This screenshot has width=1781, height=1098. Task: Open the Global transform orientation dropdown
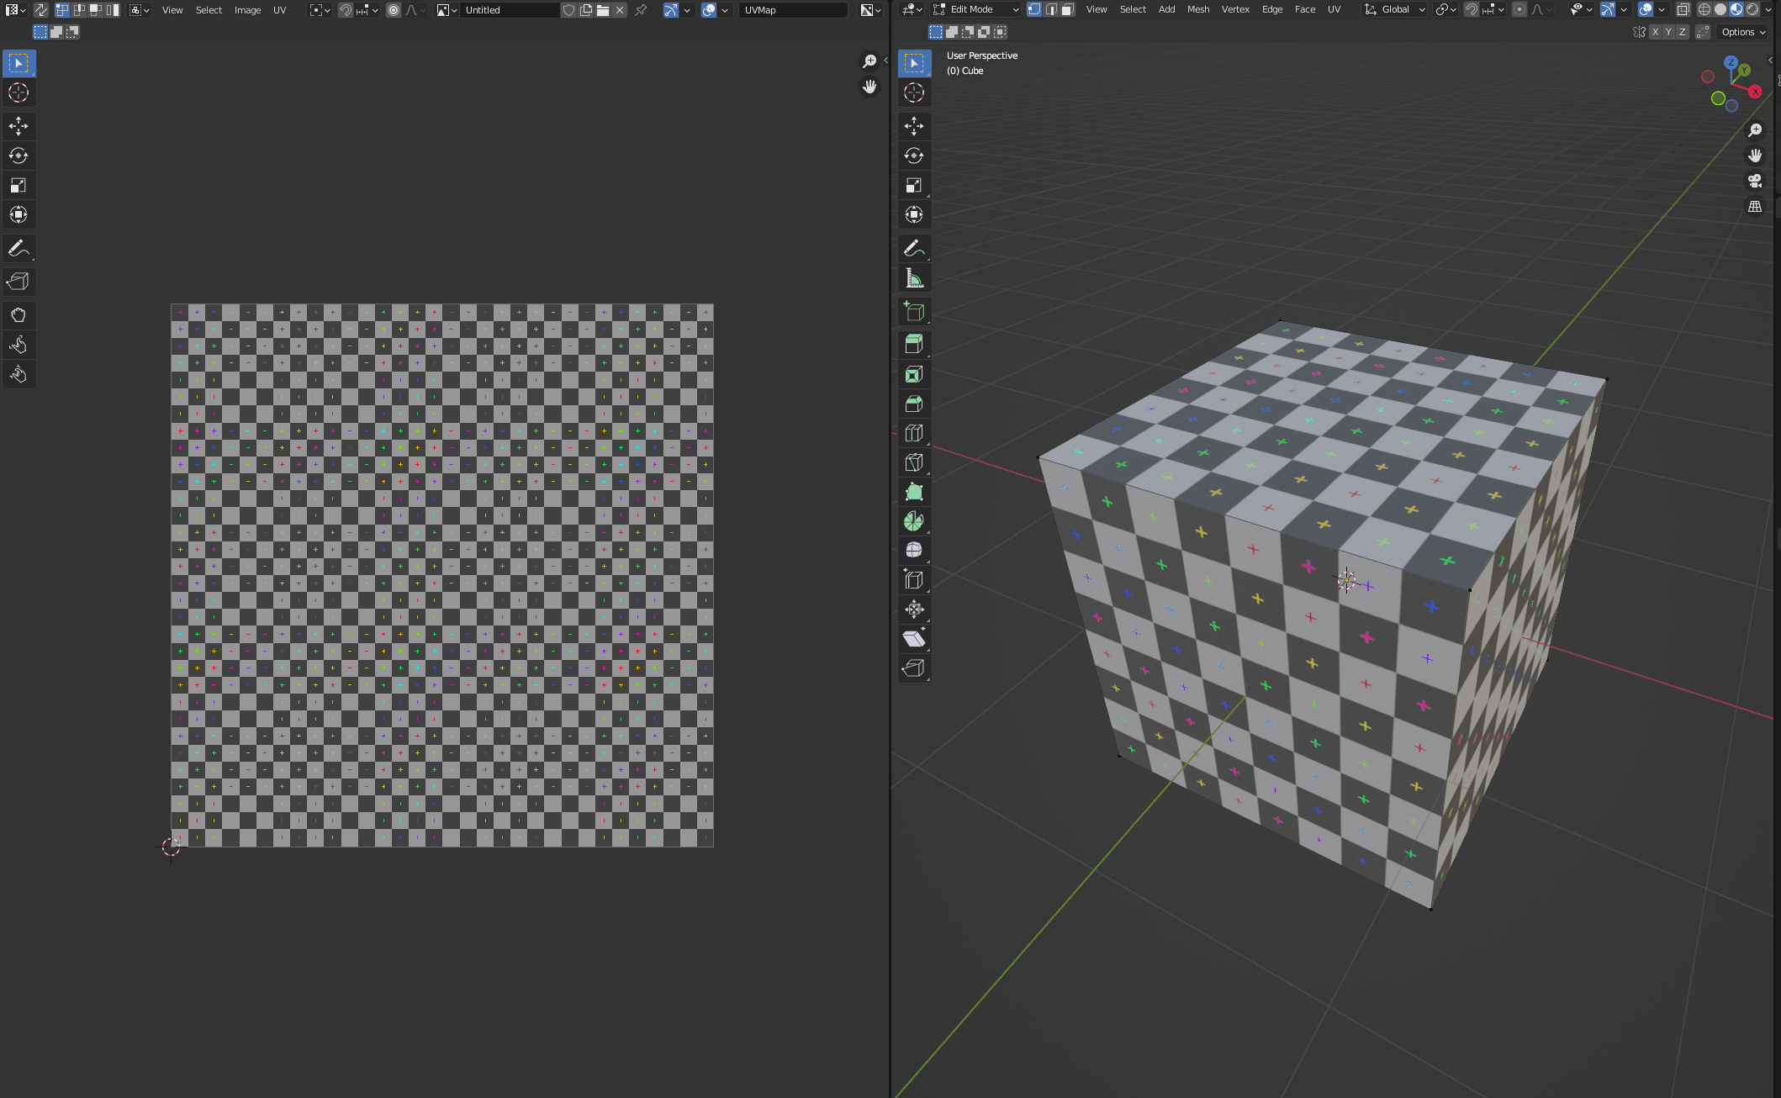[1395, 9]
